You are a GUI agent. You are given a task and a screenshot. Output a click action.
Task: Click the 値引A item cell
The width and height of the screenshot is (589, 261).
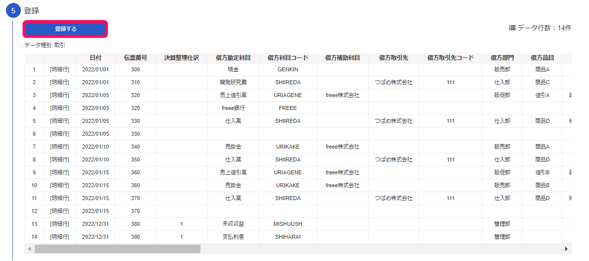click(542, 95)
